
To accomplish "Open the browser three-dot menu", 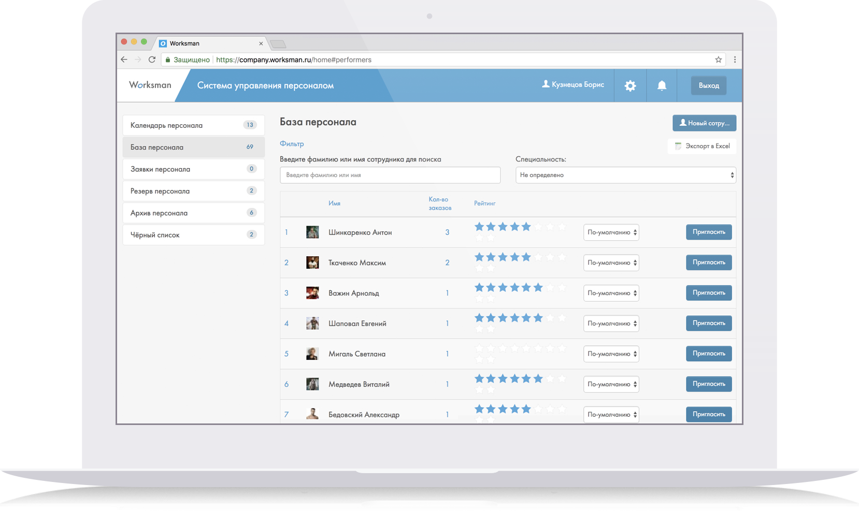I will point(735,60).
